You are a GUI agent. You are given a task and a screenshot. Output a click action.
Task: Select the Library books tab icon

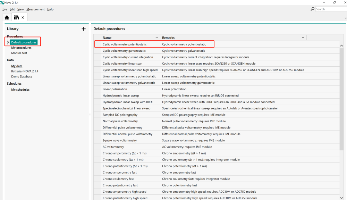click(x=16, y=17)
